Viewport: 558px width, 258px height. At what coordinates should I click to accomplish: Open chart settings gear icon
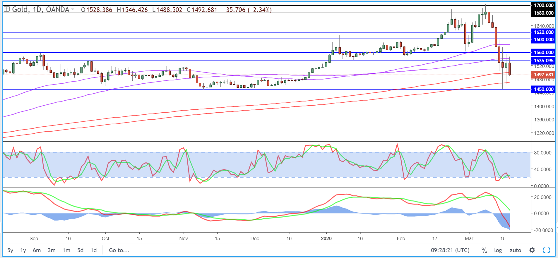coord(532,250)
